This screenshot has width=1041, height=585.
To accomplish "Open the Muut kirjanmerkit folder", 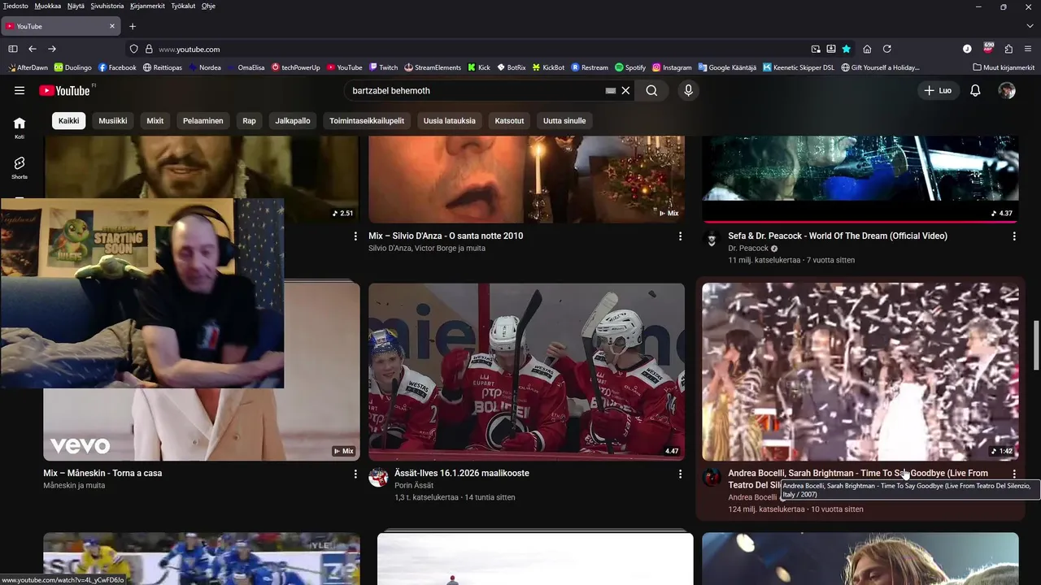I will (x=1004, y=67).
